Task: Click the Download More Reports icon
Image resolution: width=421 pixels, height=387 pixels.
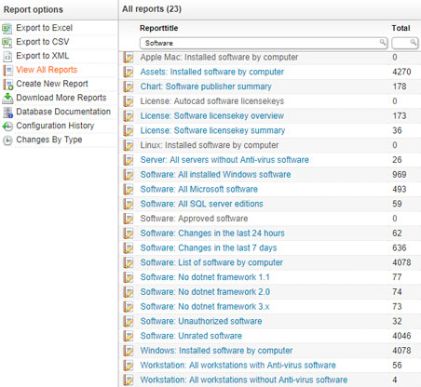Action: pos(7,98)
